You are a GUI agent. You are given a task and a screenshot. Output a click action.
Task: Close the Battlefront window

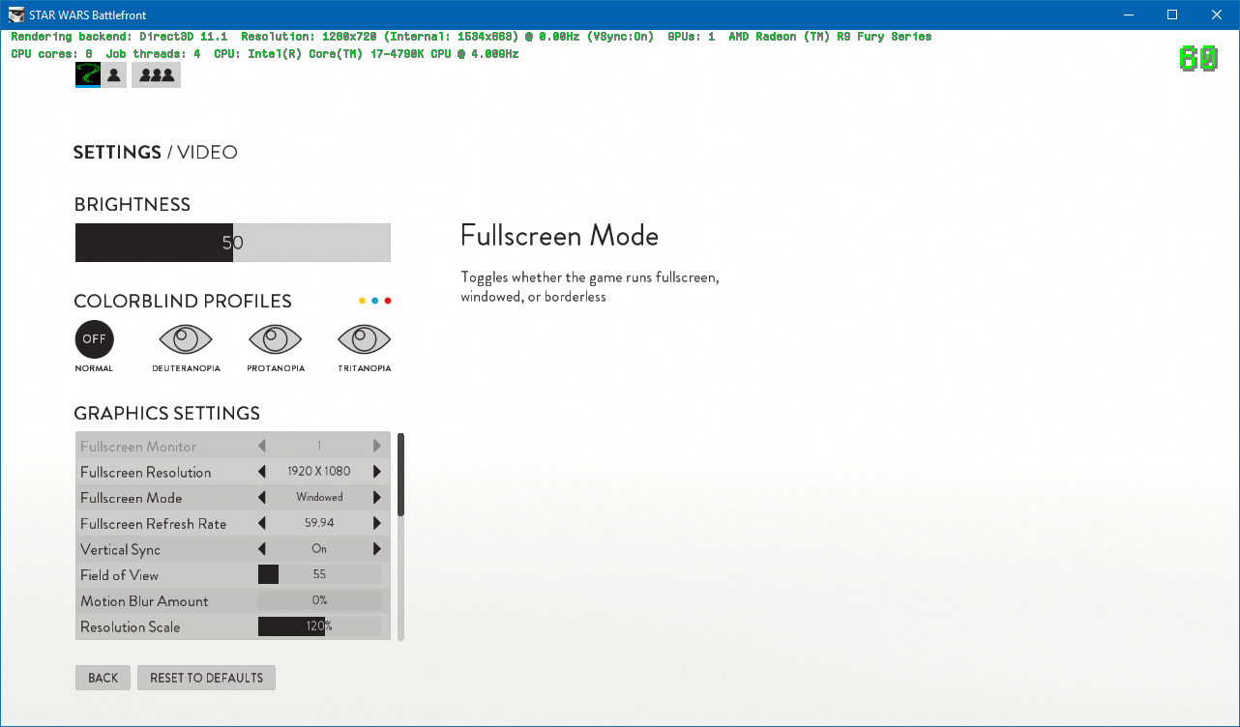(x=1217, y=15)
